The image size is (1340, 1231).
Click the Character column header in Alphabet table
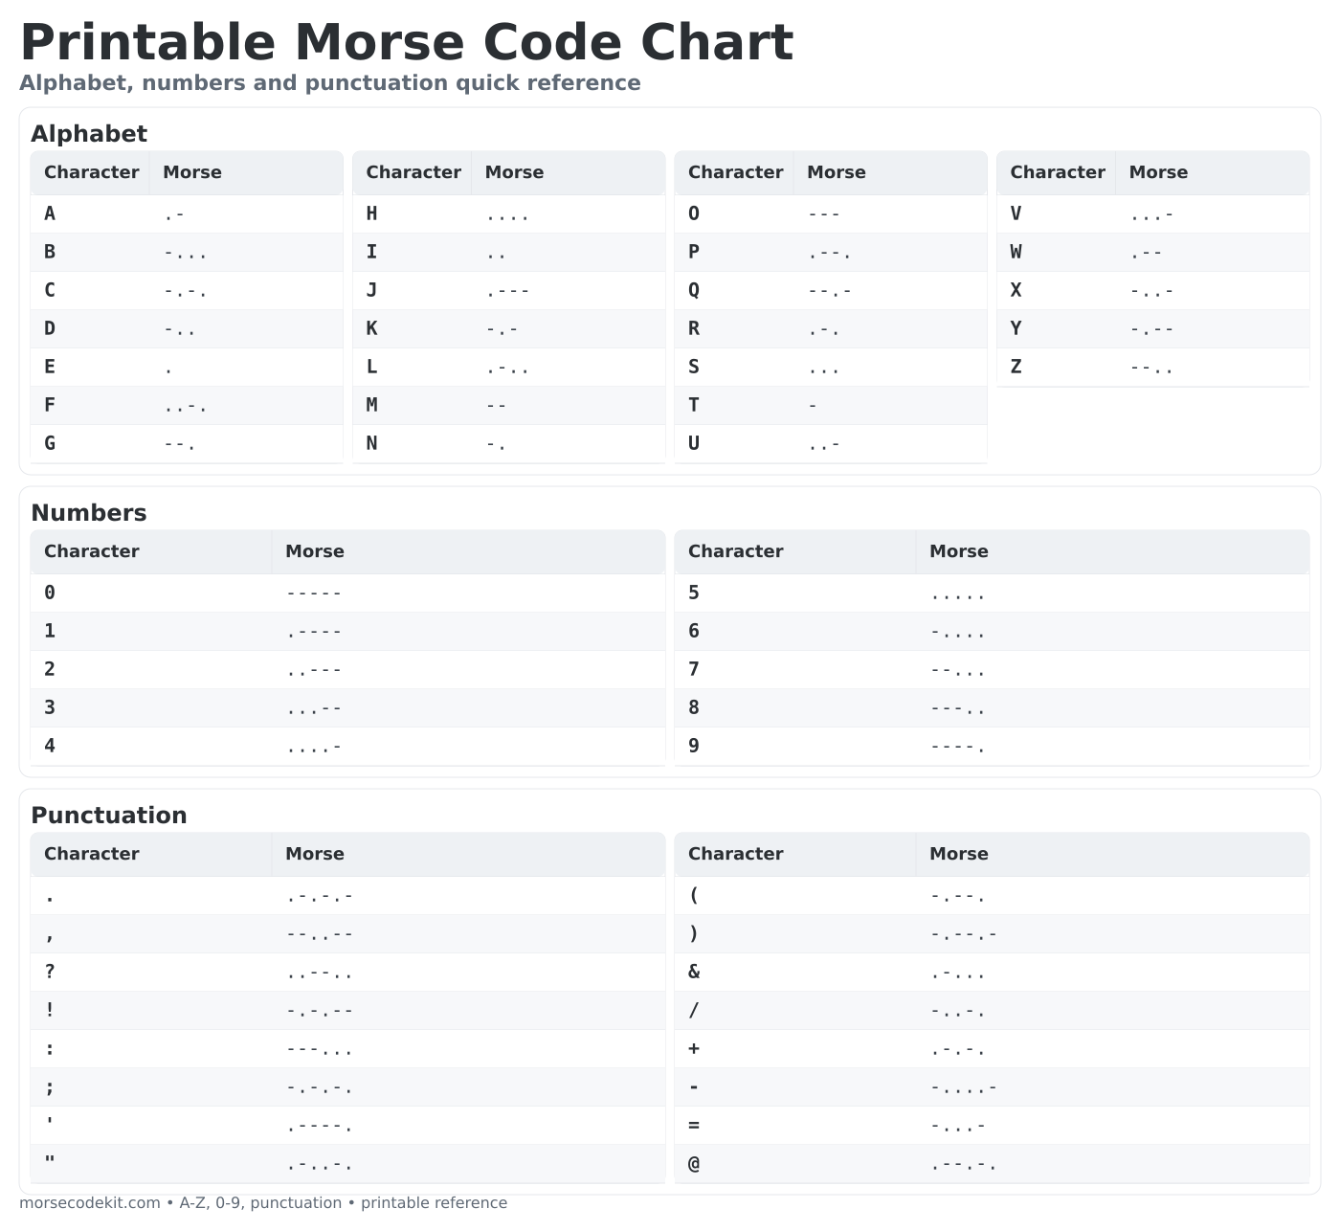pyautogui.click(x=91, y=172)
